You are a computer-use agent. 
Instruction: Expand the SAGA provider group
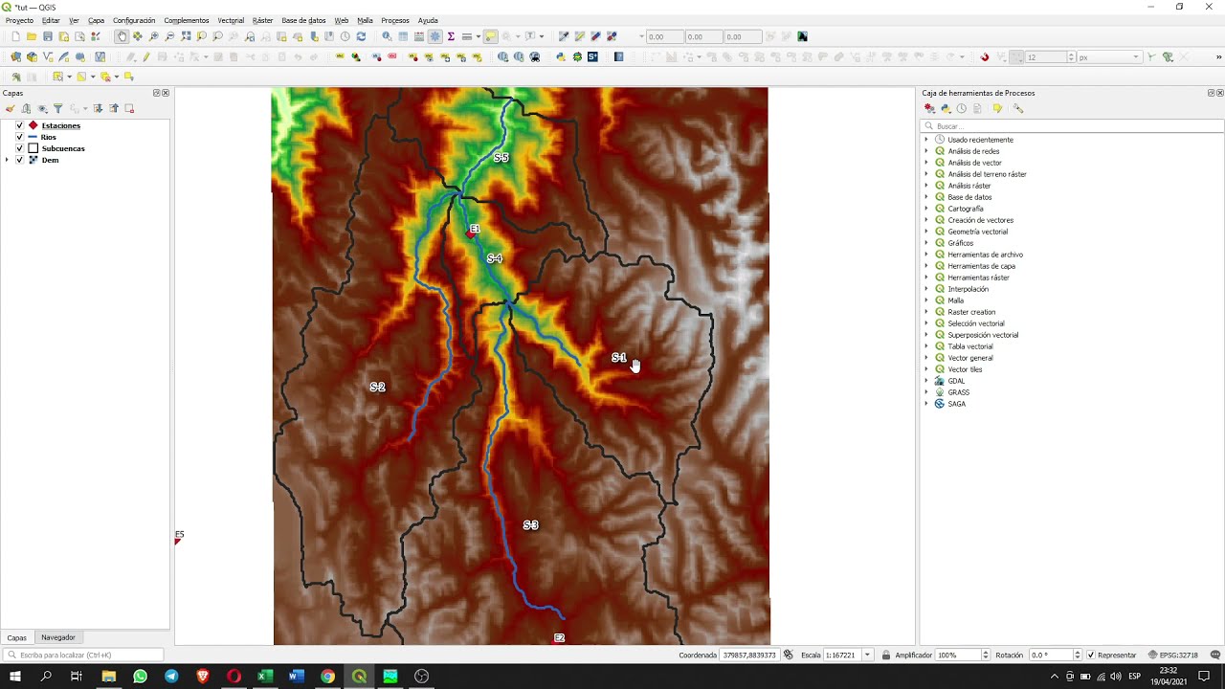point(925,404)
